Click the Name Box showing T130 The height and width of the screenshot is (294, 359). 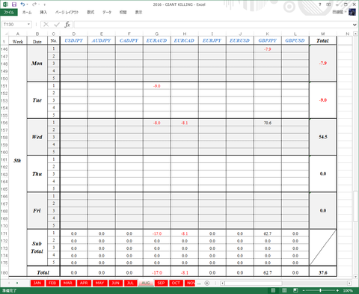coord(14,25)
